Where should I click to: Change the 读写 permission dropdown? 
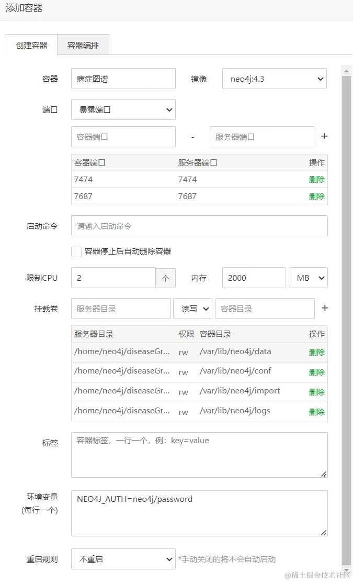click(x=192, y=309)
